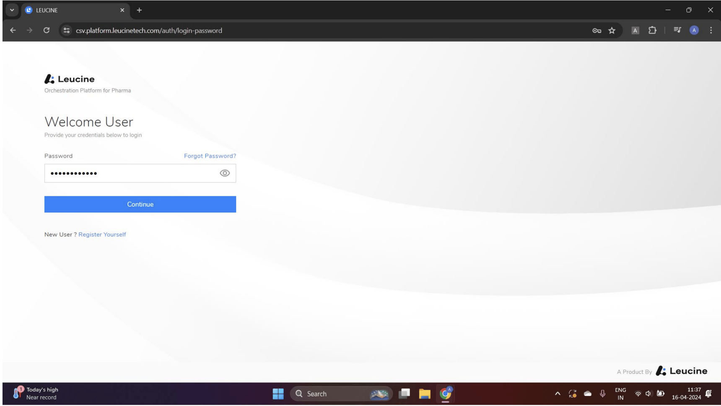
Task: Go back using the browser back arrow
Action: (x=13, y=30)
